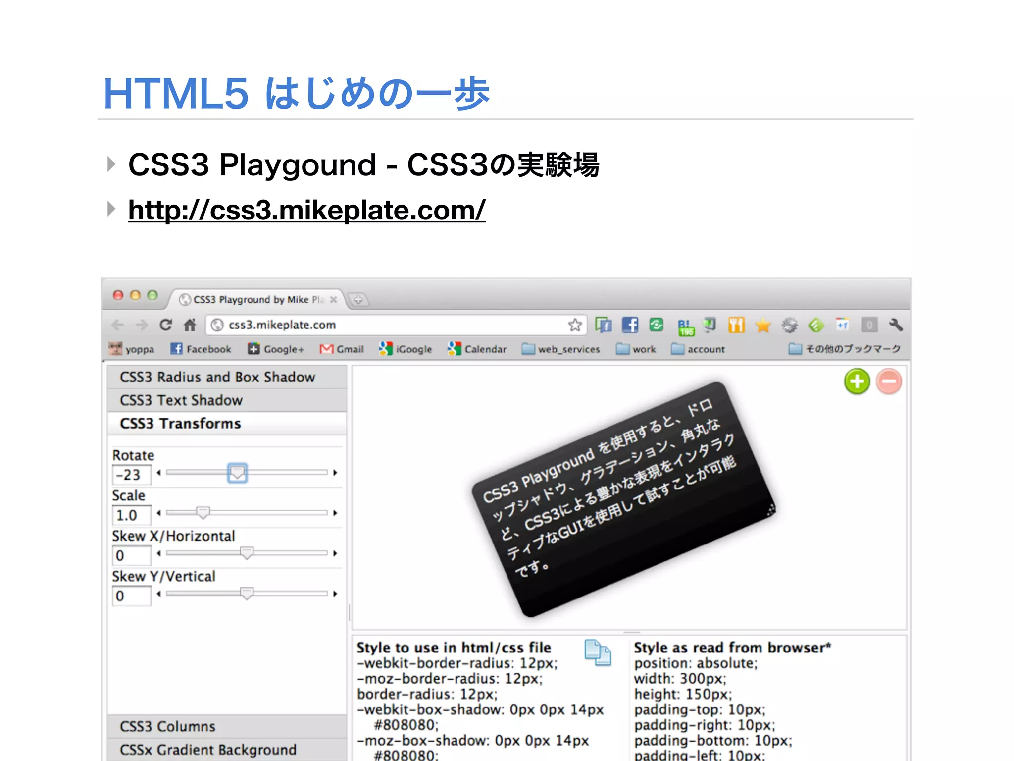The height and width of the screenshot is (761, 1014).
Task: Expand CSS3 Text Shadow section
Action: 227,400
